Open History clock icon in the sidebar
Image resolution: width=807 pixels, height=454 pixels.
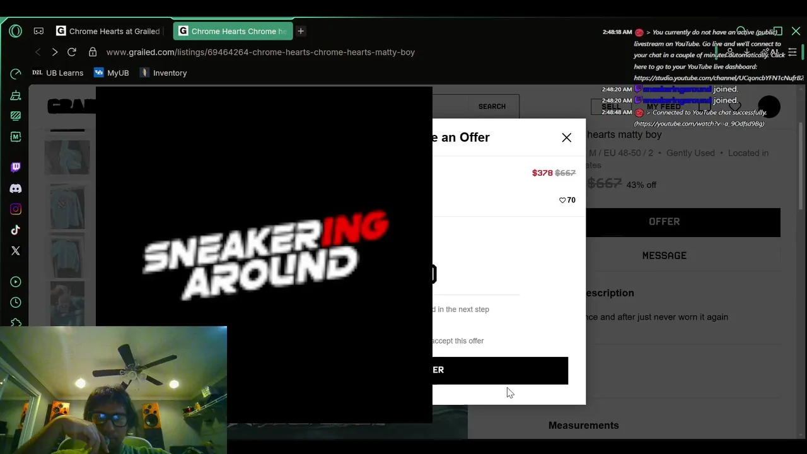(16, 303)
